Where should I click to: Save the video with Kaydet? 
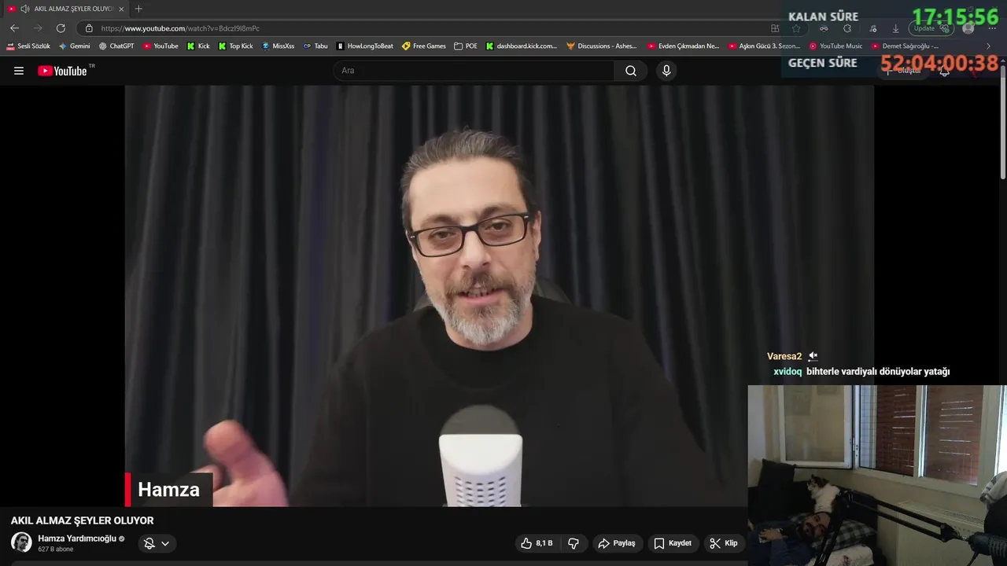click(673, 543)
